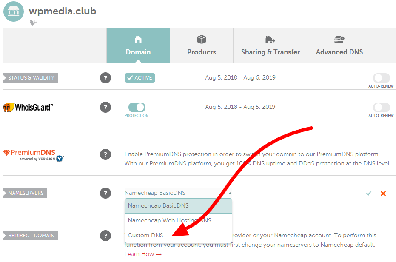Click the ACTIVE status badge
Image resolution: width=396 pixels, height=262 pixels.
(140, 77)
